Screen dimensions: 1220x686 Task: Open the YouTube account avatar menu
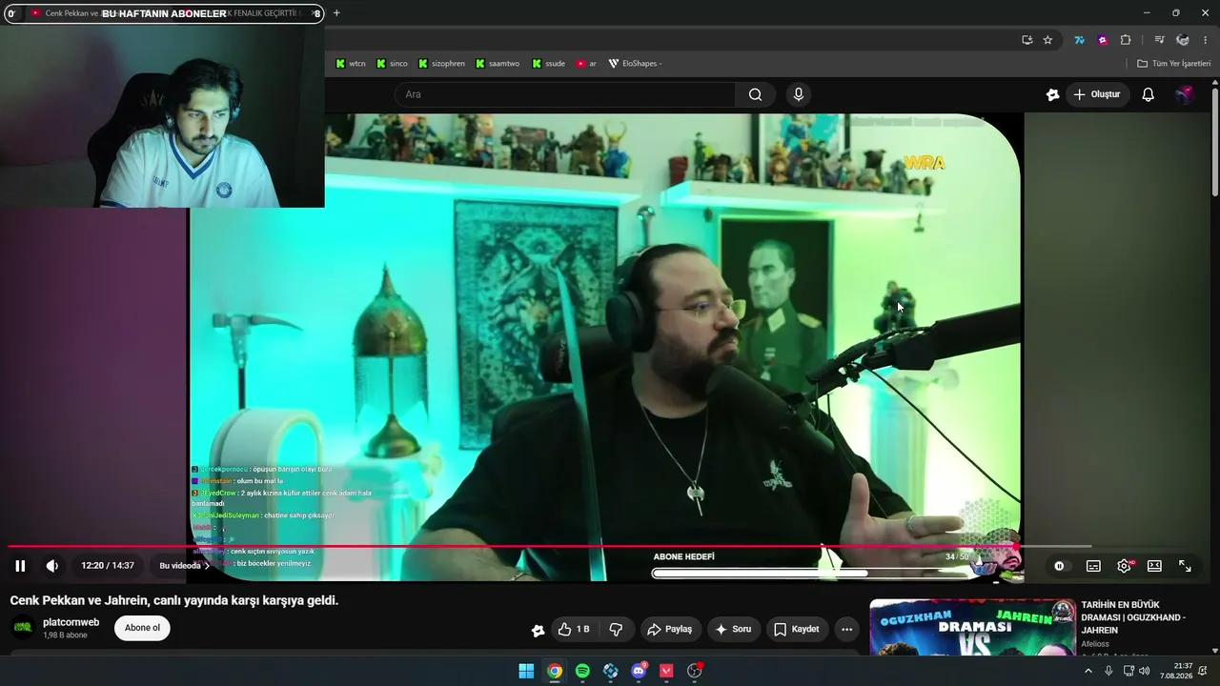point(1185,94)
